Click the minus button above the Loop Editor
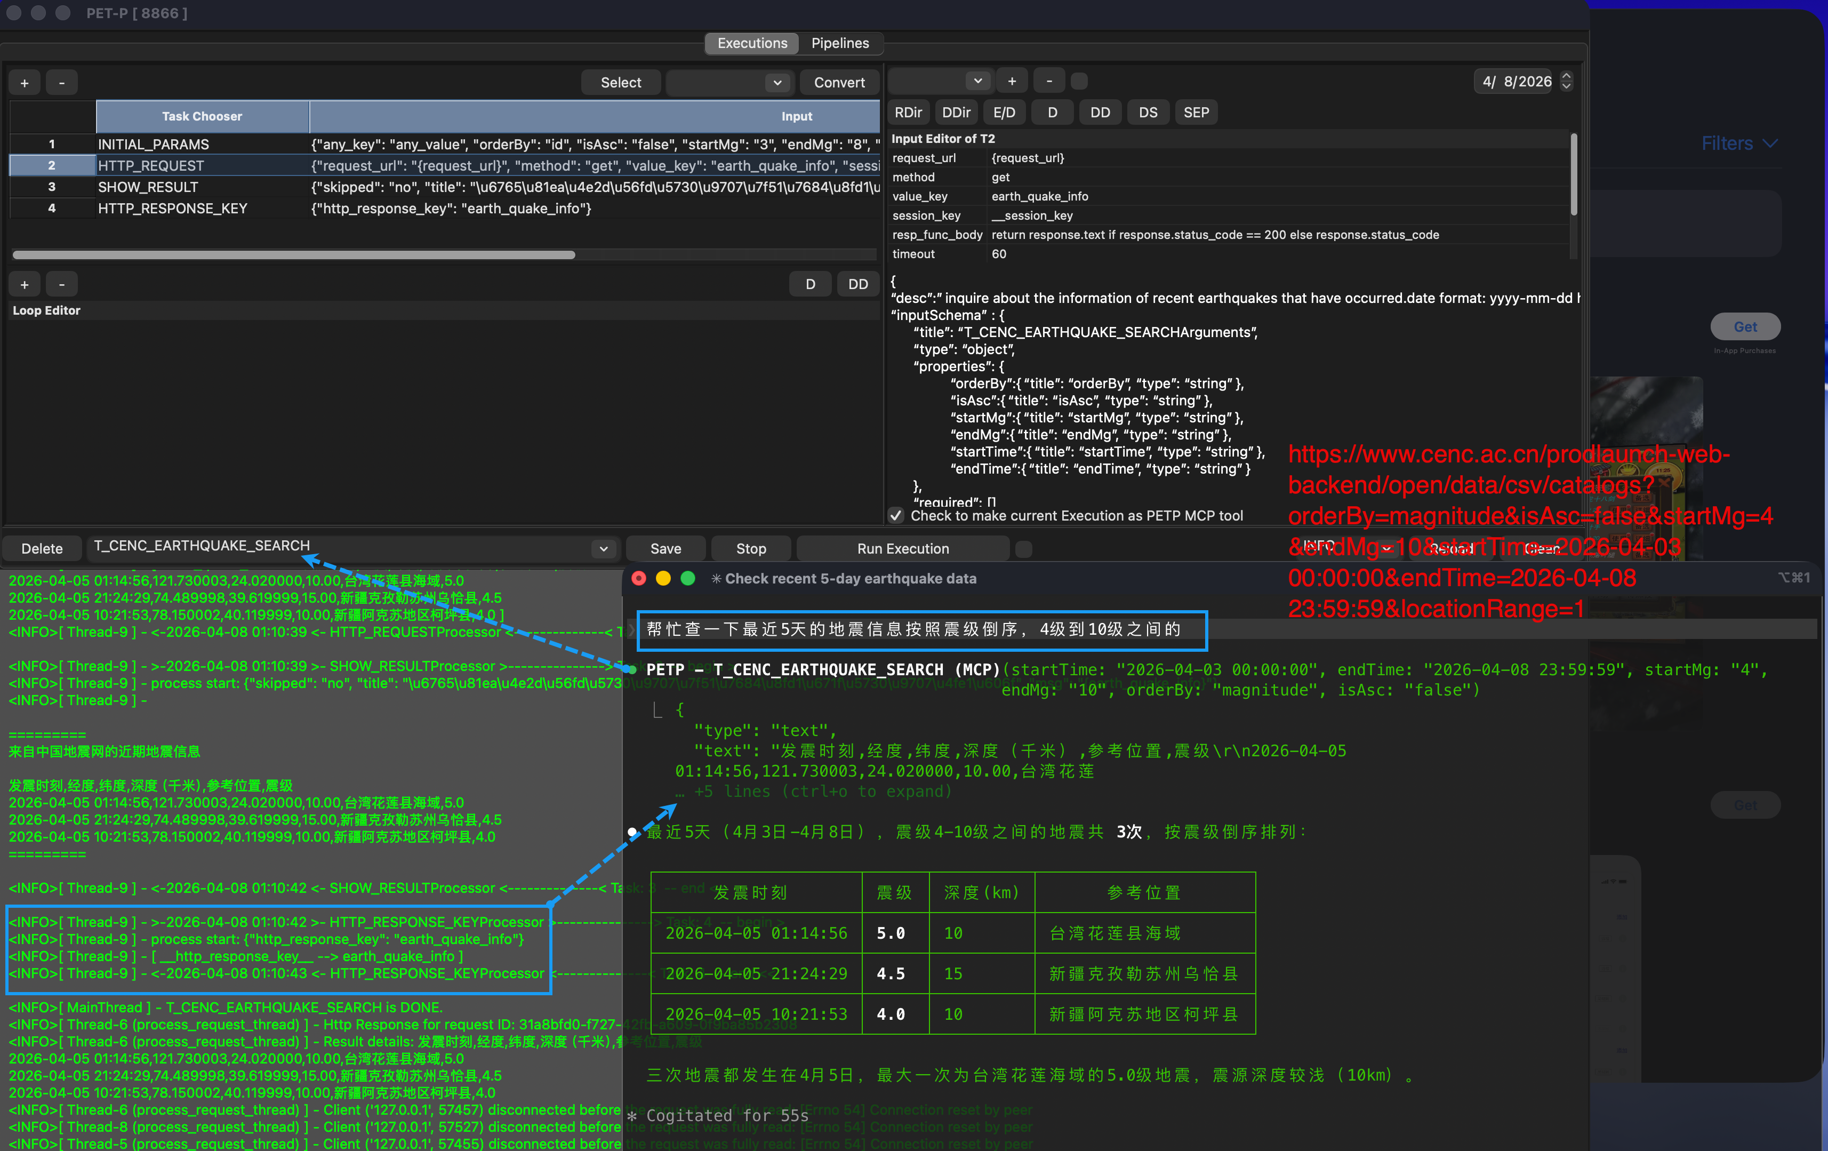This screenshot has width=1828, height=1151. tap(61, 284)
